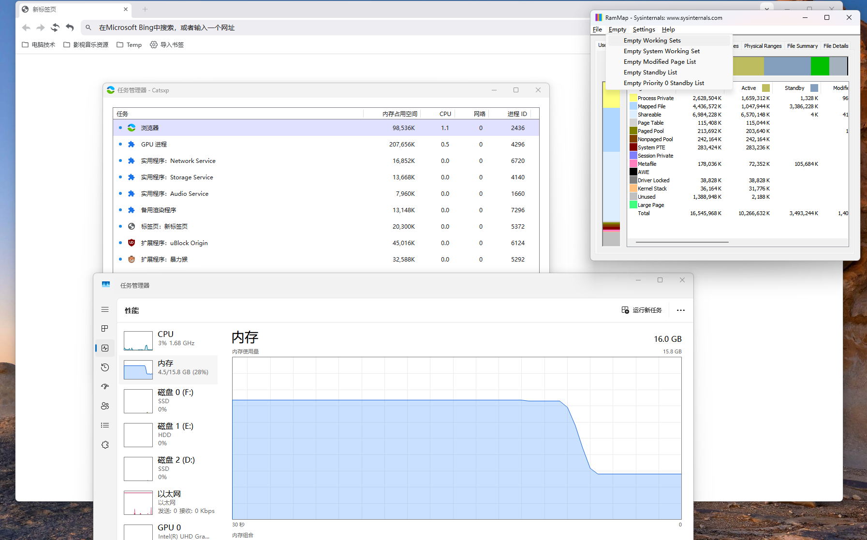Open the Startup apps icon in the sidebar
Viewport: 867px width, 540px height.
[105, 387]
